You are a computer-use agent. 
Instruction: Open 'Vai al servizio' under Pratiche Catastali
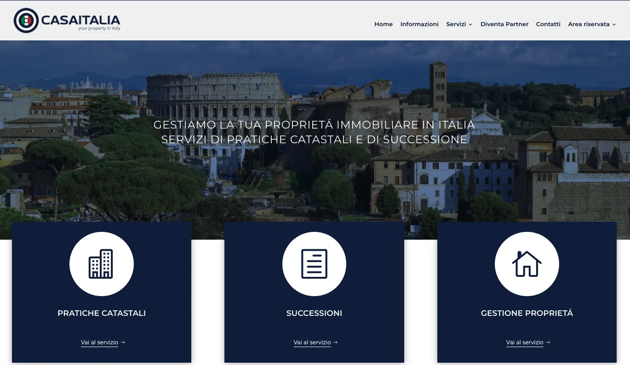99,343
